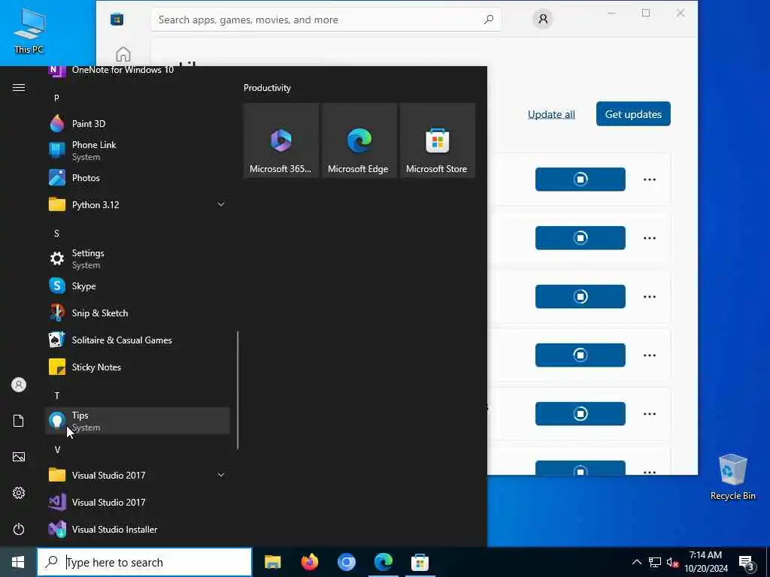Screen dimensions: 770x577
Task: Open Solitaire & Casual Games
Action: pyautogui.click(x=138, y=340)
